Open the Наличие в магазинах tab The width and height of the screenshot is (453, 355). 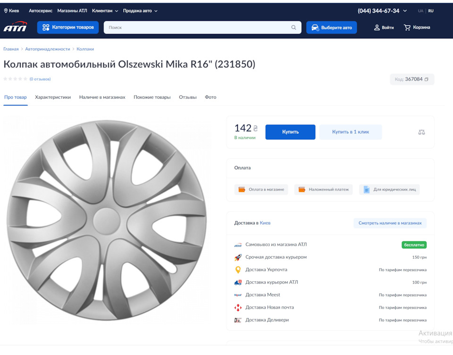(102, 97)
